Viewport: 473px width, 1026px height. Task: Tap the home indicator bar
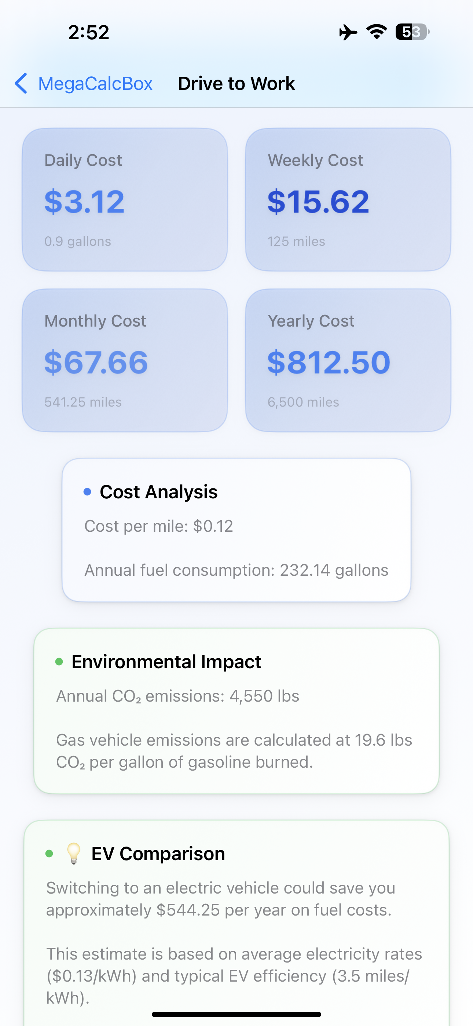[236, 1014]
